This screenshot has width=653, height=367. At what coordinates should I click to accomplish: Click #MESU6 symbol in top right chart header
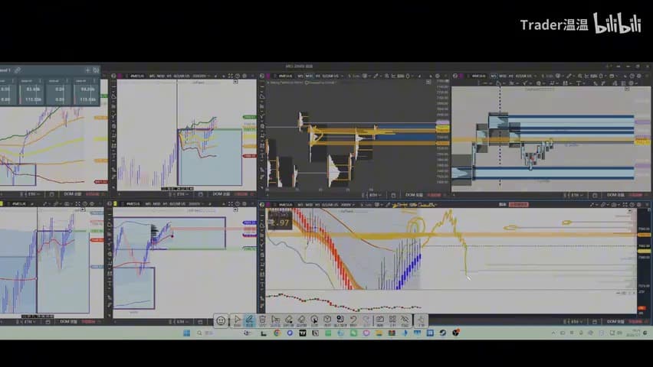click(x=478, y=76)
